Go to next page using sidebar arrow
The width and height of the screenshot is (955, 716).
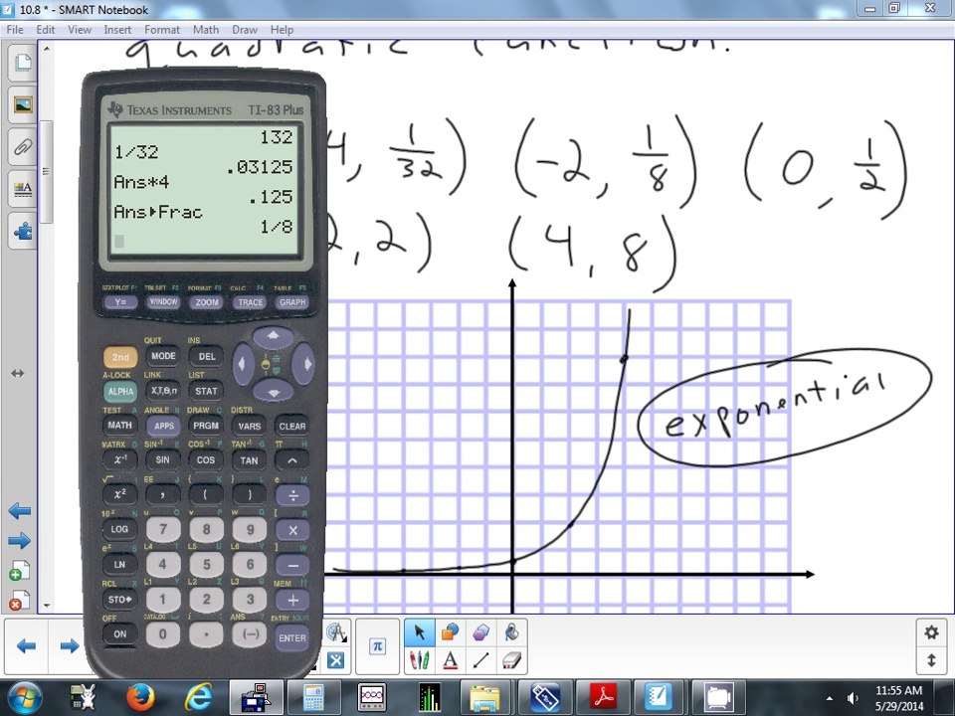20,540
